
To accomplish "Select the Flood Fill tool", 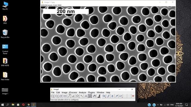I will pyautogui.click(x=112, y=96).
